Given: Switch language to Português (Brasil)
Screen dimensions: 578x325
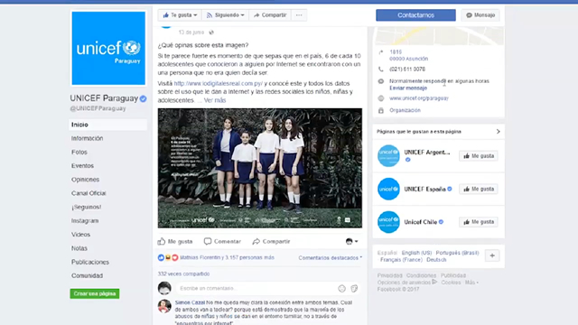Looking at the screenshot, I should click(x=458, y=253).
